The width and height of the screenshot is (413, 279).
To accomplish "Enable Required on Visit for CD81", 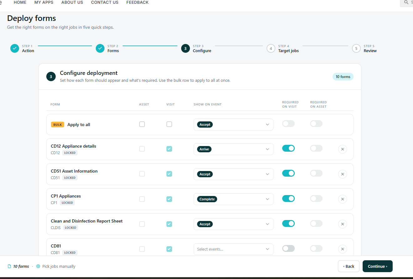I will pyautogui.click(x=288, y=248).
